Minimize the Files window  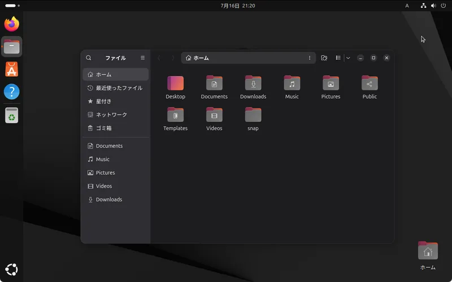[x=360, y=58]
